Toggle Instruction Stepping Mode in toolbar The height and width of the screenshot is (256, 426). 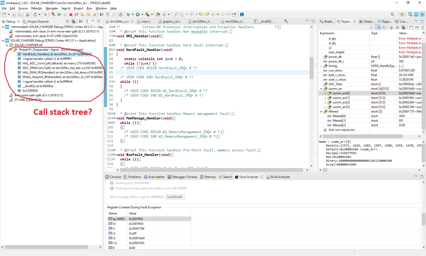102,15
